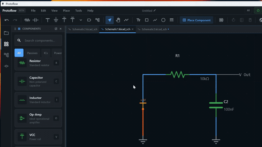262x147 pixels.
Task: Click the Place Component button
Action: point(196,20)
